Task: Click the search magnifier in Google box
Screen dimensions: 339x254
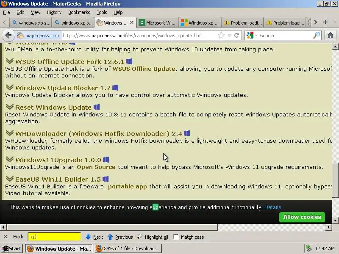Action: (x=316, y=35)
